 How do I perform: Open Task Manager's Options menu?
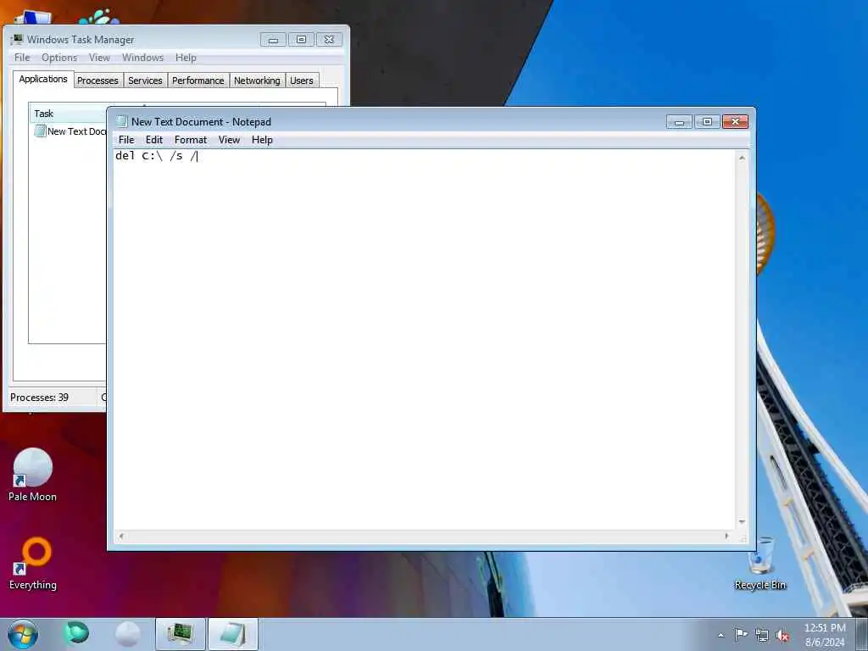(x=59, y=58)
